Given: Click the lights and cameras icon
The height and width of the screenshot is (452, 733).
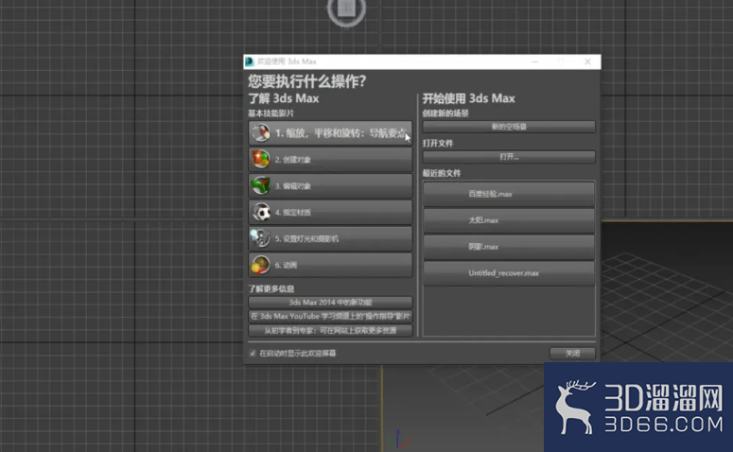Looking at the screenshot, I should (260, 238).
